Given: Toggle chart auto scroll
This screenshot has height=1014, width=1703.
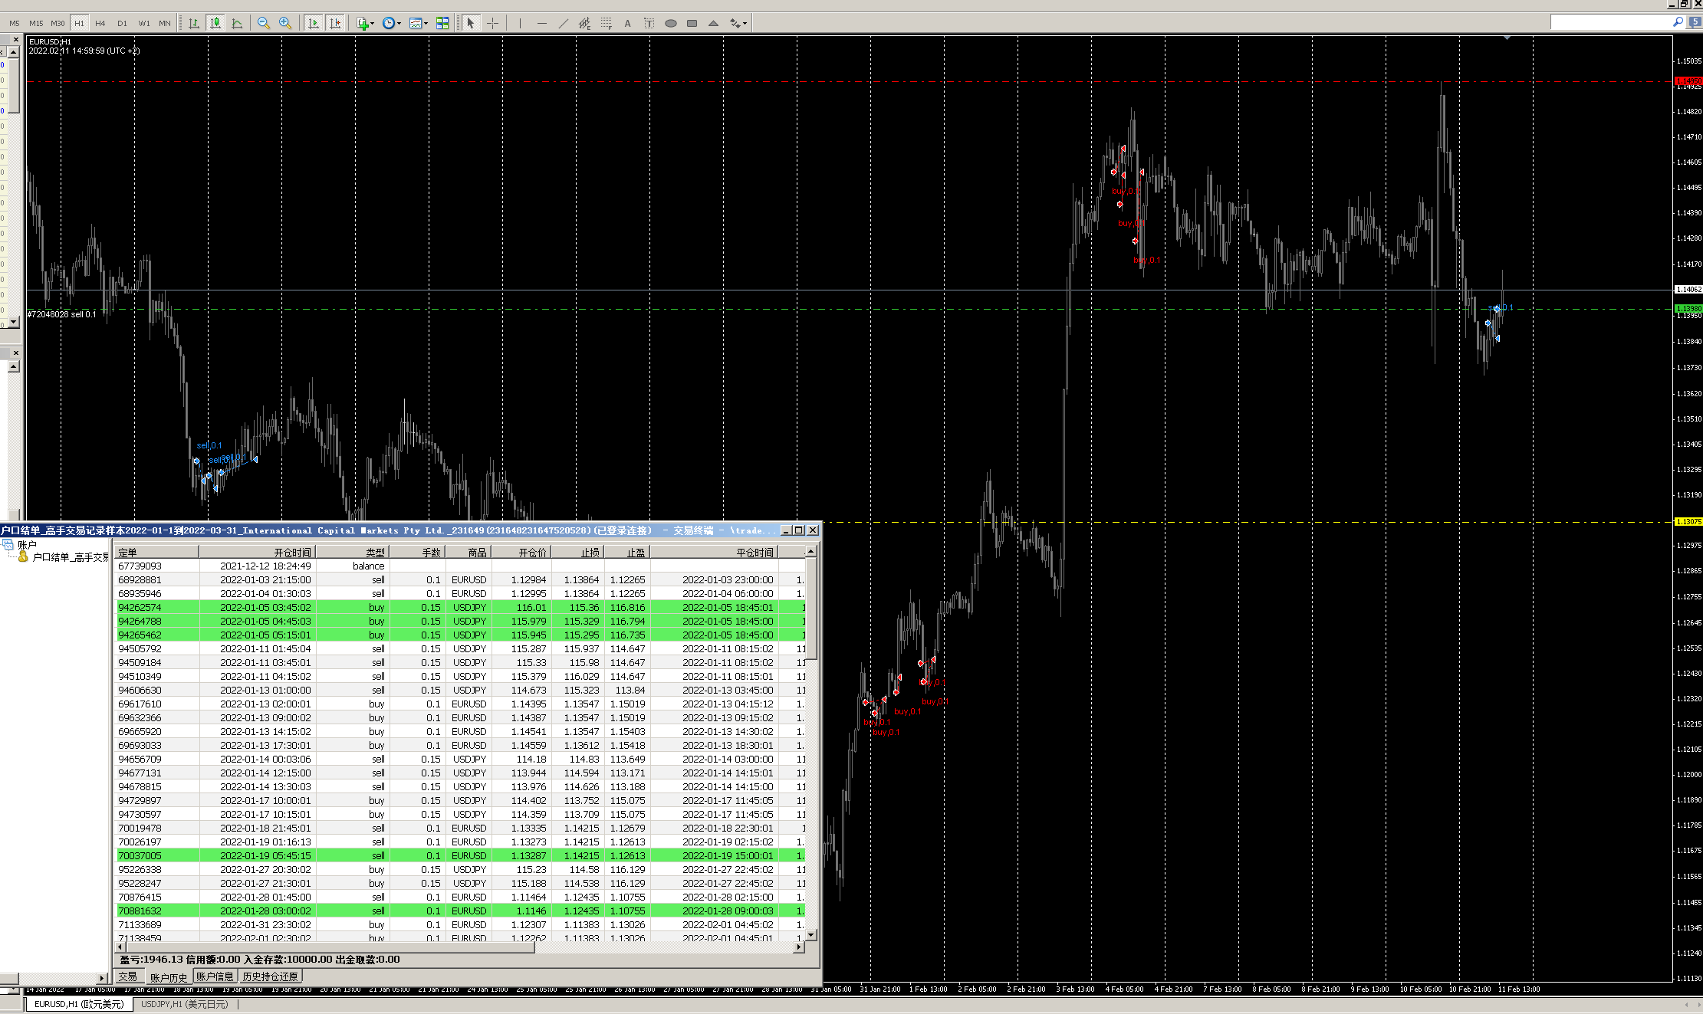Looking at the screenshot, I should 314,23.
